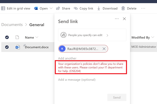The image size is (157, 104).
Task: Deselect the Document.docx row checkmark
Action: coord(7,47)
